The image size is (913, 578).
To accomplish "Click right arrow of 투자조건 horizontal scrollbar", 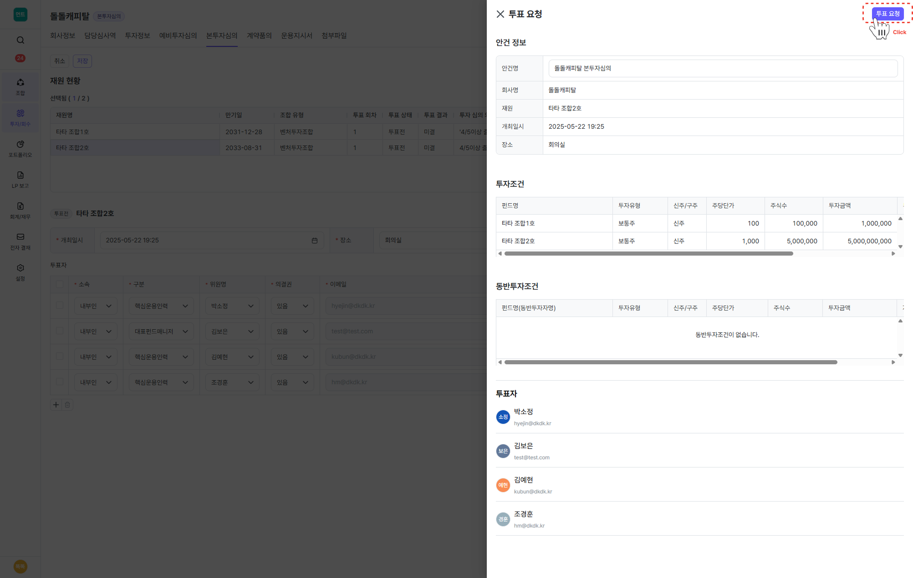I will coord(893,254).
